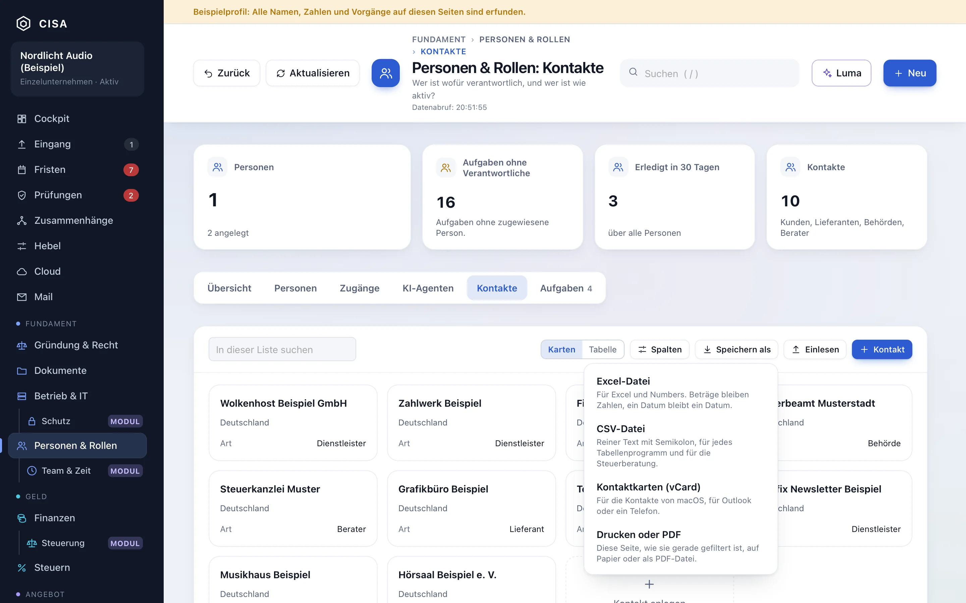The width and height of the screenshot is (966, 603).
Task: Open Steuern percent entry
Action: pyautogui.click(x=77, y=567)
